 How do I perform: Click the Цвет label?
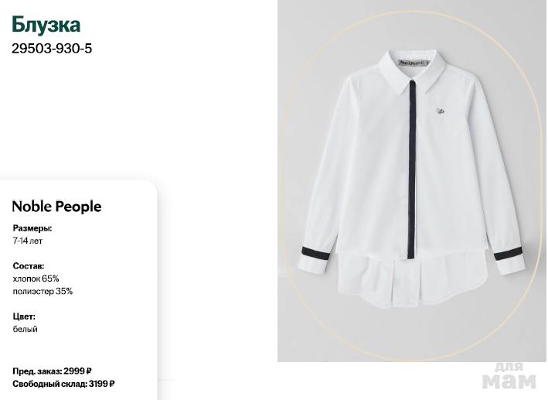point(24,316)
